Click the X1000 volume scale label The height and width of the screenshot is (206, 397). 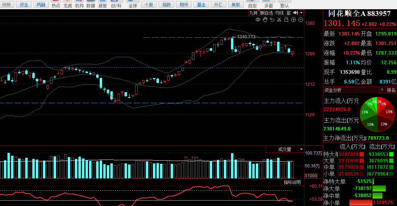pos(311,176)
